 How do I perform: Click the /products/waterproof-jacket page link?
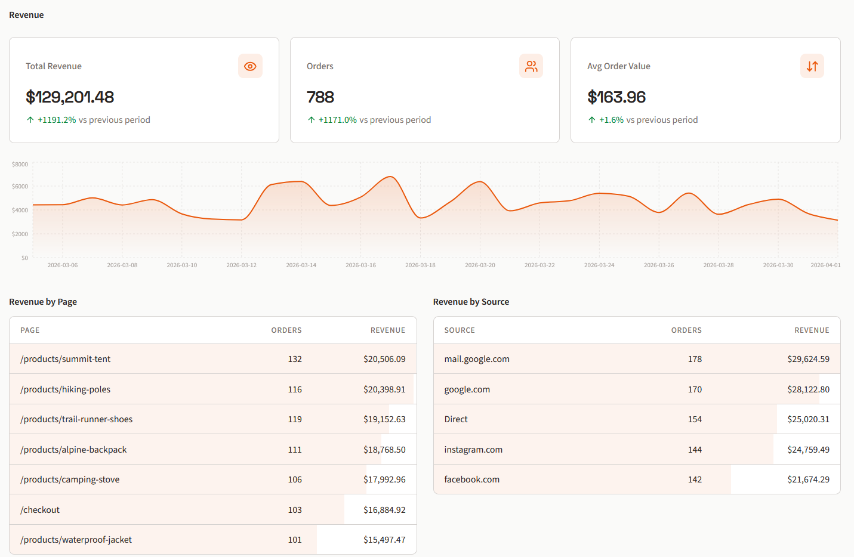pos(76,539)
